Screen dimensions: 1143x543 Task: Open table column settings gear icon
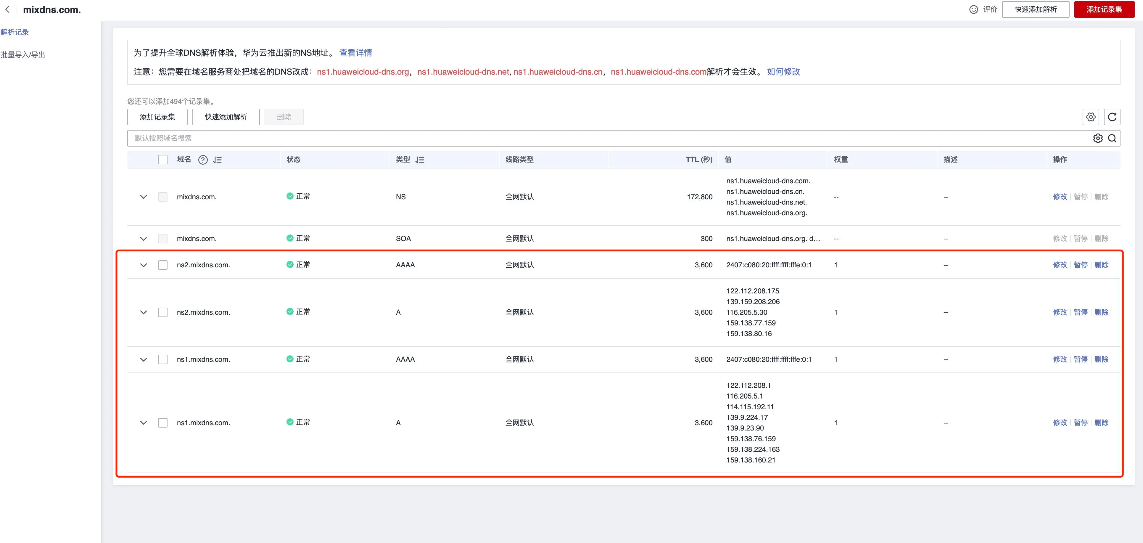click(1091, 117)
